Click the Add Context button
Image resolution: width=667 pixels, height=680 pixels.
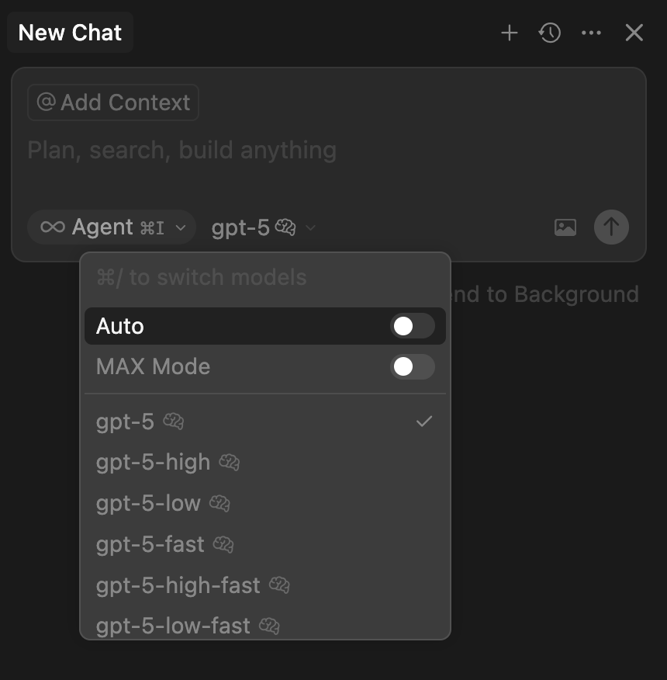(113, 102)
